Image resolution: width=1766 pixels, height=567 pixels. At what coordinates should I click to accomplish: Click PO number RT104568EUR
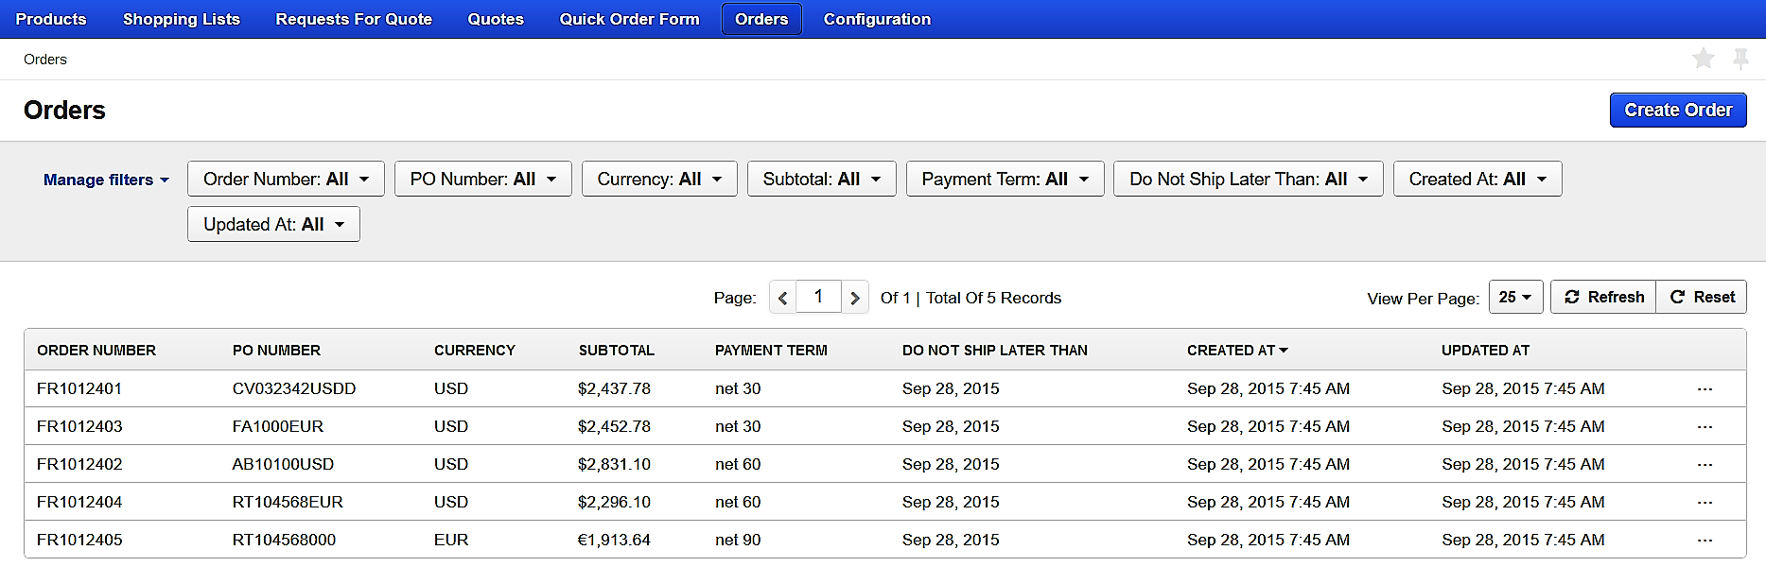[x=288, y=503]
